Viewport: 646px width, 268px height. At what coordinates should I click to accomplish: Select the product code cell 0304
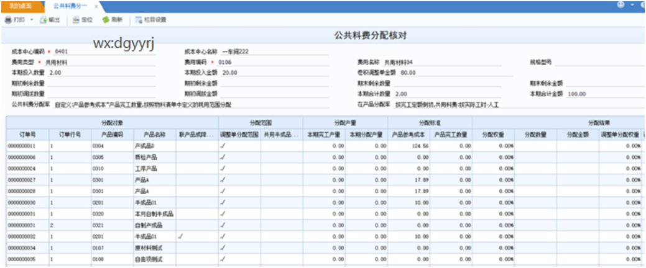point(112,146)
